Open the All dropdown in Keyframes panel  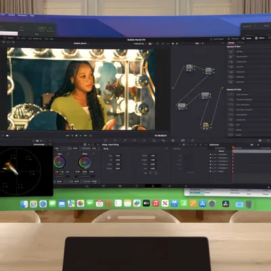pyautogui.click(x=253, y=145)
